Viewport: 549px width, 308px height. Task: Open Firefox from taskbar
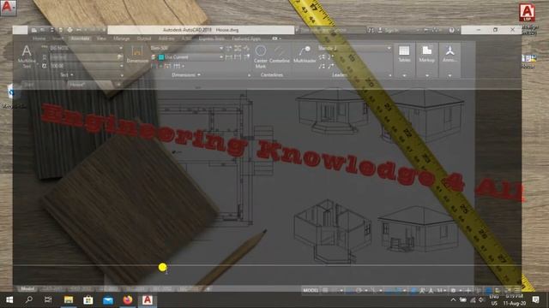pyautogui.click(x=128, y=300)
